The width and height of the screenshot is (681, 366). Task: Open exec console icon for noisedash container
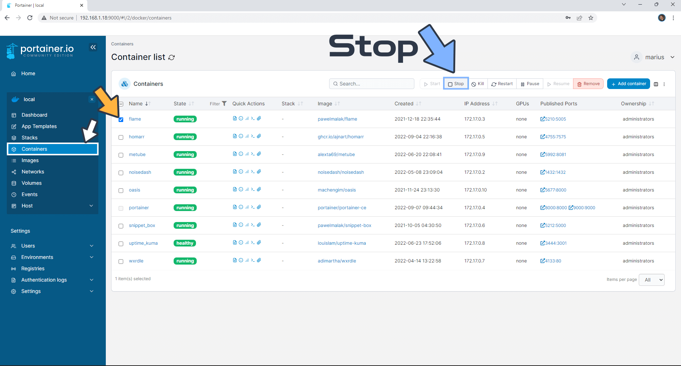[253, 172]
